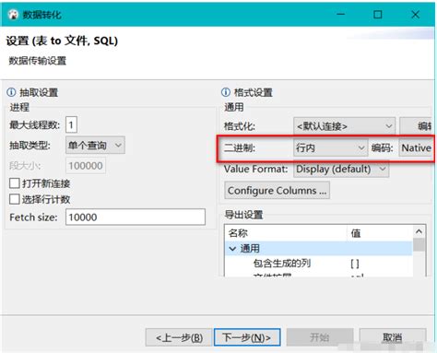
Task: Open the 二进制 行内 dropdown
Action: click(330, 147)
